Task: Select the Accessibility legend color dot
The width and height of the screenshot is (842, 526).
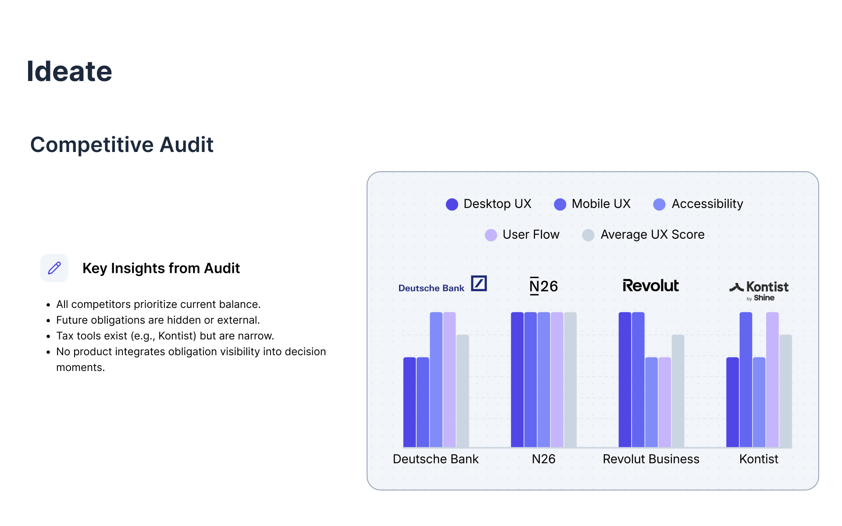Action: pyautogui.click(x=659, y=205)
